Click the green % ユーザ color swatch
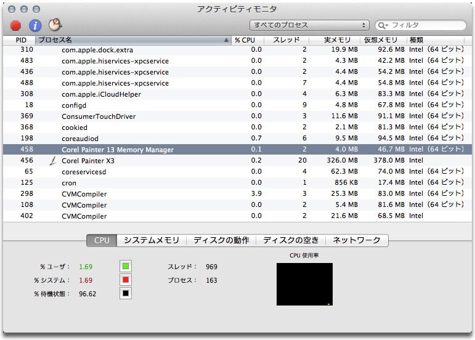475x340 pixels. click(126, 267)
